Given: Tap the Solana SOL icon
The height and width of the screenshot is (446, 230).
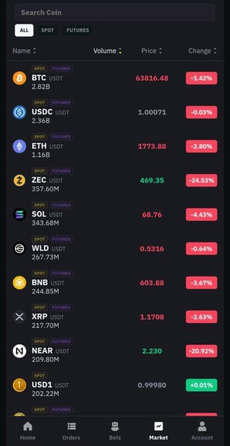Looking at the screenshot, I should click(20, 215).
